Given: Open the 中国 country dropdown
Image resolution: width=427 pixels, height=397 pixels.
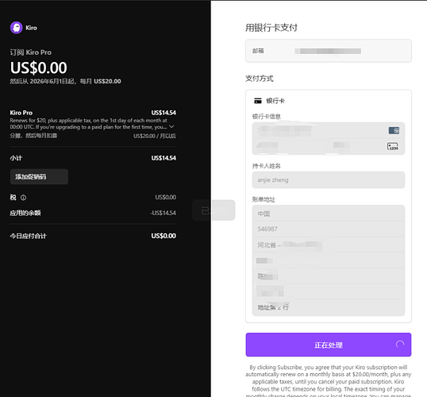Looking at the screenshot, I should tap(329, 214).
